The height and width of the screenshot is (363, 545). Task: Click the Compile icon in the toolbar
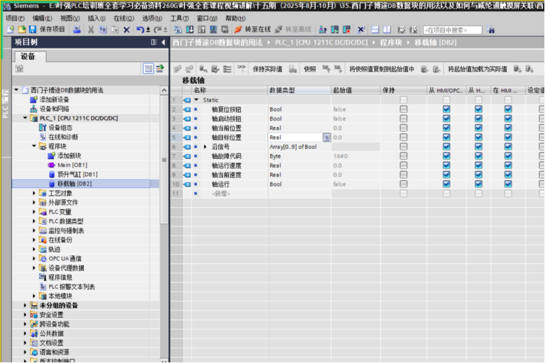[x=178, y=29]
